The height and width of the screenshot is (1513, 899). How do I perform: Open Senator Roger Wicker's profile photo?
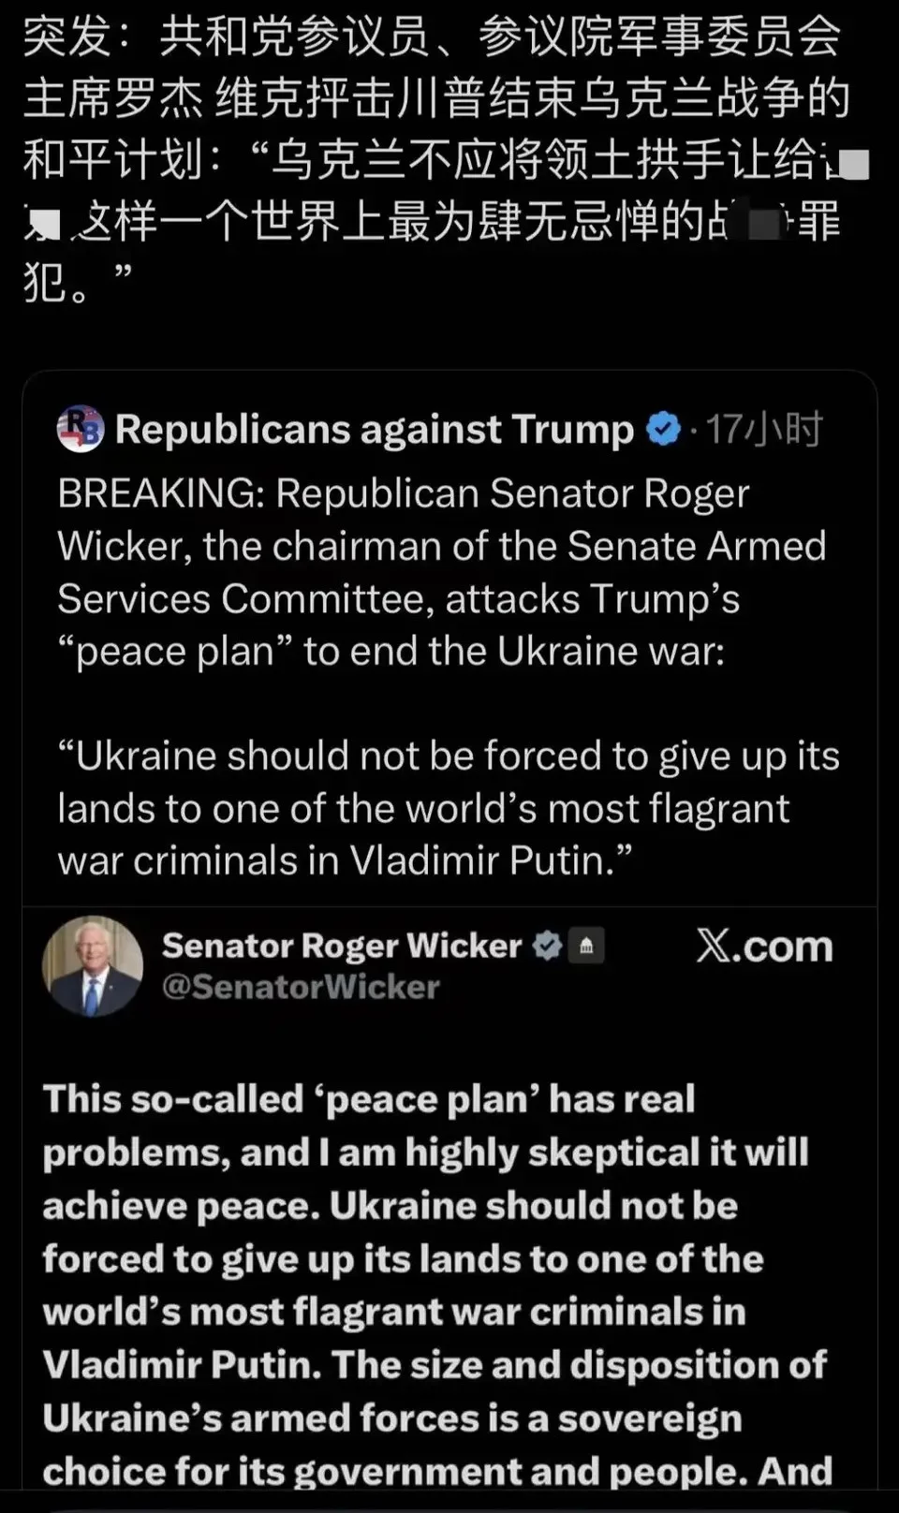(x=92, y=966)
